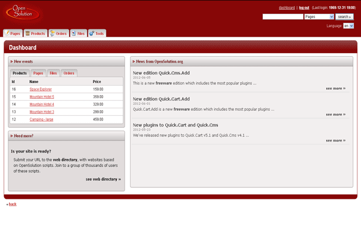Click the back link at bottom

[x=13, y=204]
